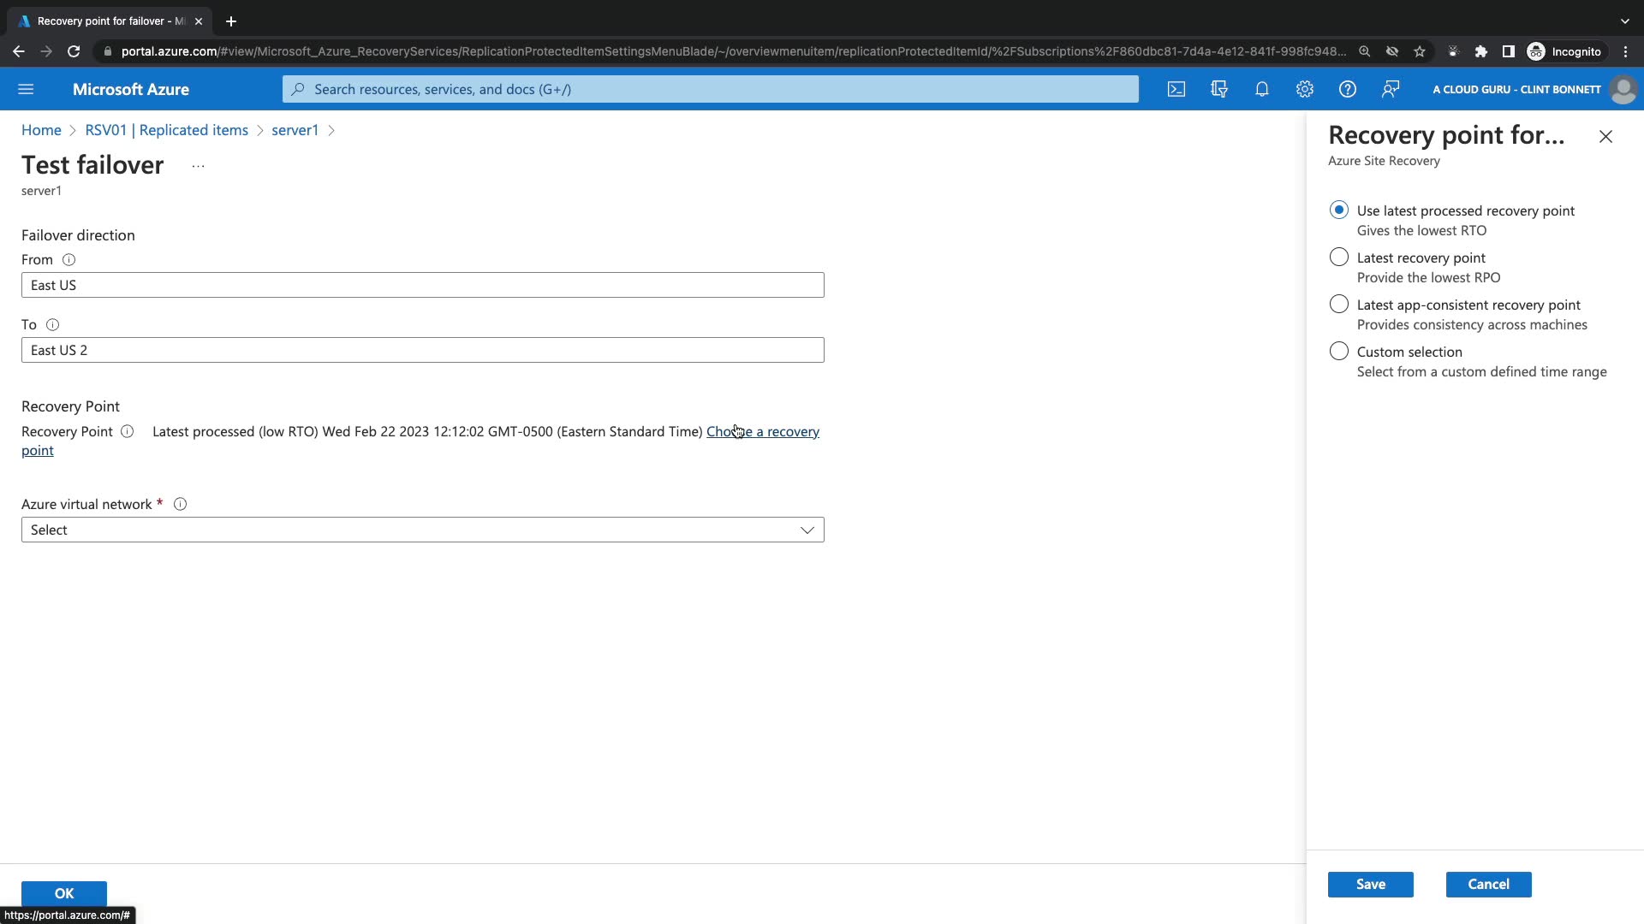Open the Help question mark icon

coord(1348,89)
